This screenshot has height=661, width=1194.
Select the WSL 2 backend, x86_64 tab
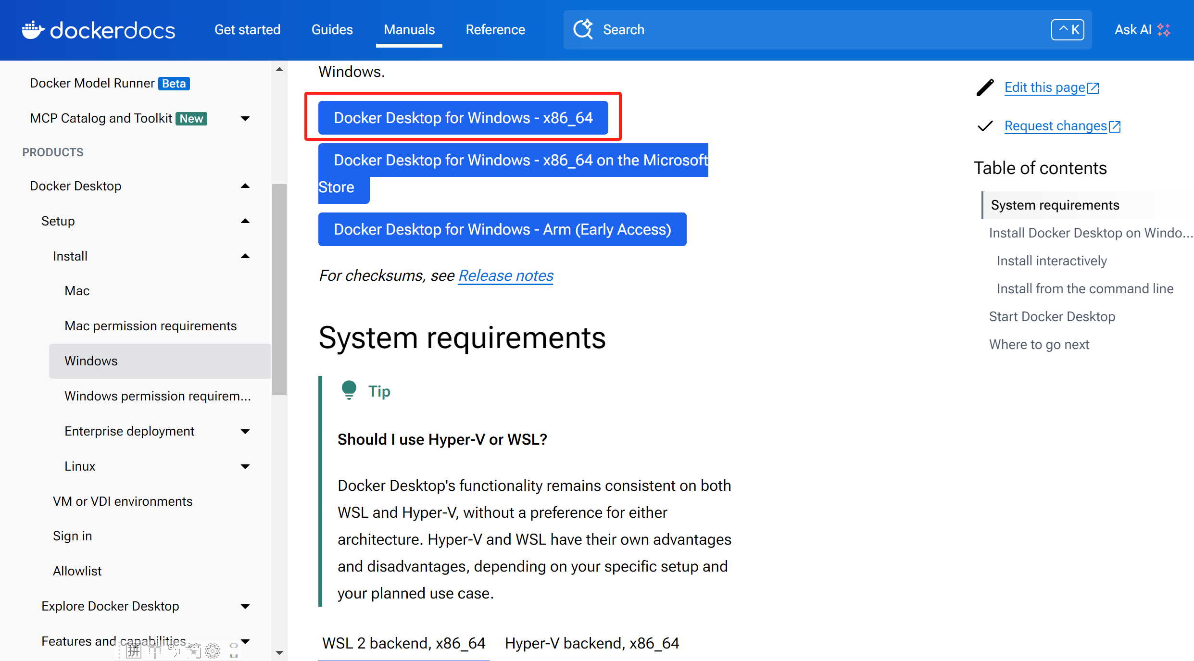click(403, 643)
